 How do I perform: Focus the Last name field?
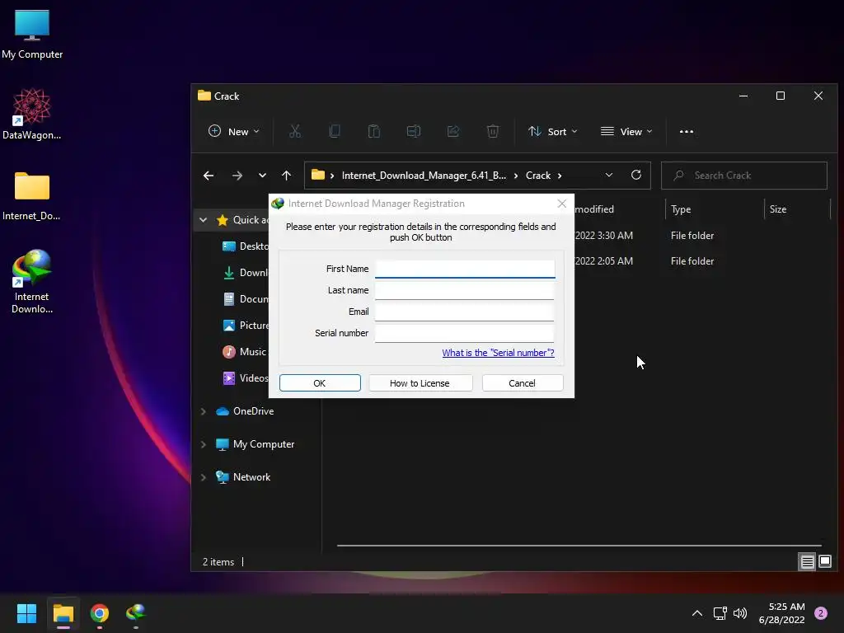465,290
